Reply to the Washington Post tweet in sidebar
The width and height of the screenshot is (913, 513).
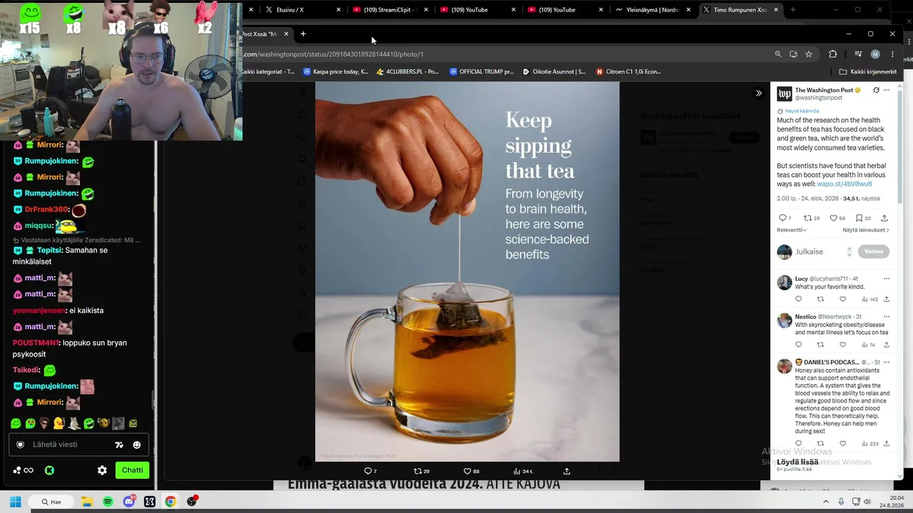pos(784,218)
